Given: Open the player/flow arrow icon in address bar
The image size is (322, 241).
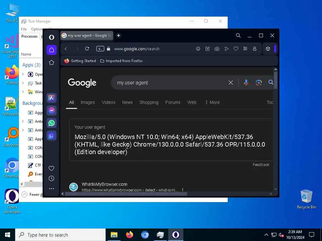Looking at the screenshot, I should 226,49.
